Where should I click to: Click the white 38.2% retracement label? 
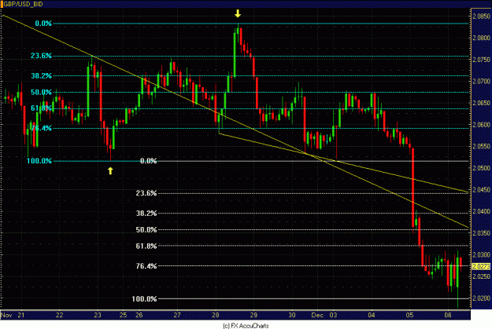pos(146,213)
